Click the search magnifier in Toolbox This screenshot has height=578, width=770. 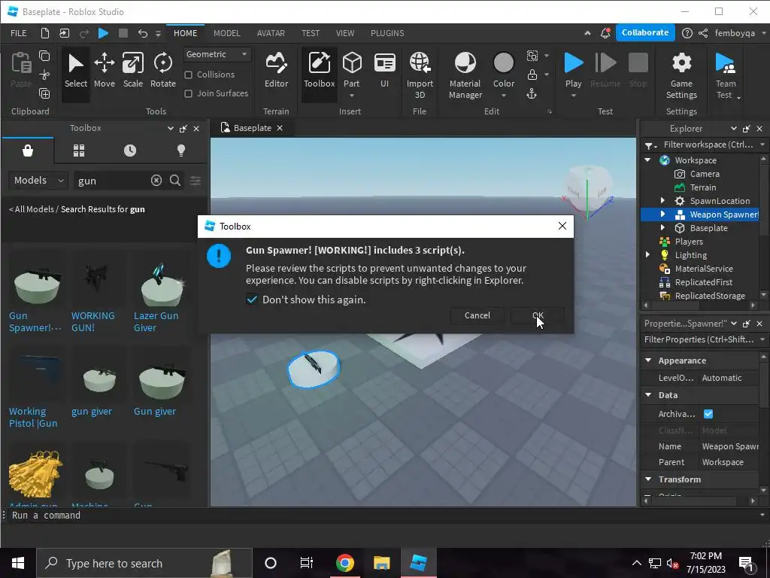(174, 181)
